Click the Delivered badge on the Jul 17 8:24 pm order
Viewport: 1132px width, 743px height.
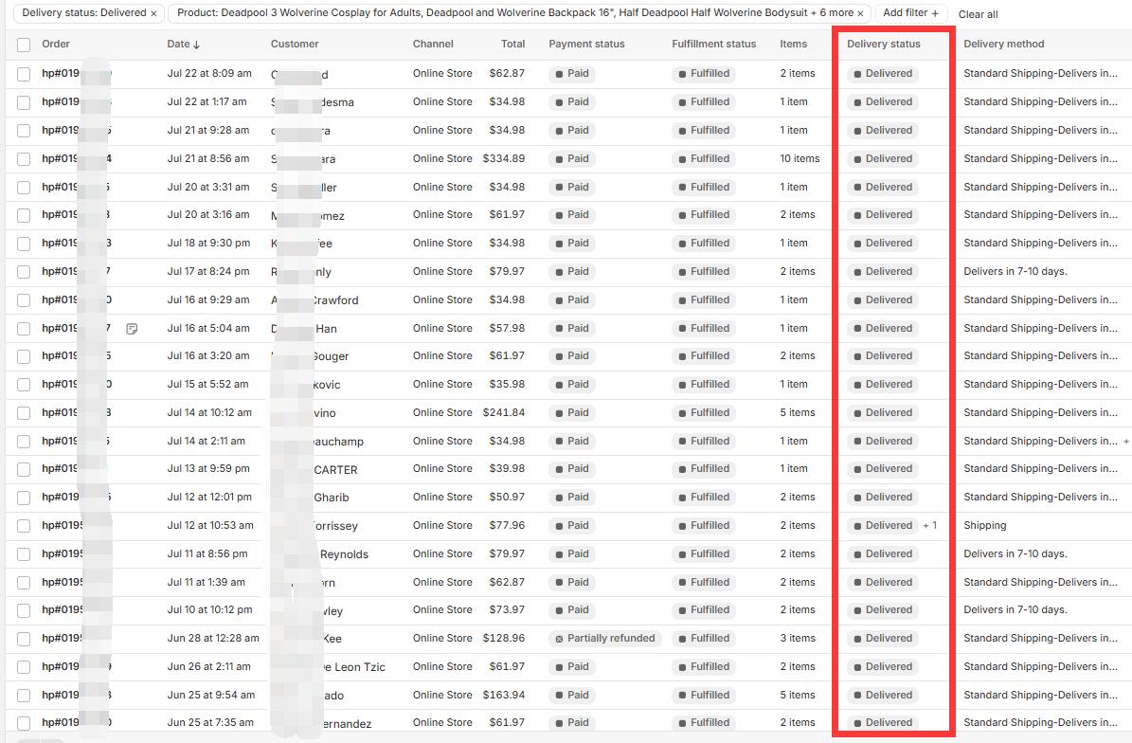(882, 271)
